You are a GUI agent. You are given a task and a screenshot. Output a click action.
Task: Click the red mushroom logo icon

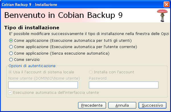[162, 15]
